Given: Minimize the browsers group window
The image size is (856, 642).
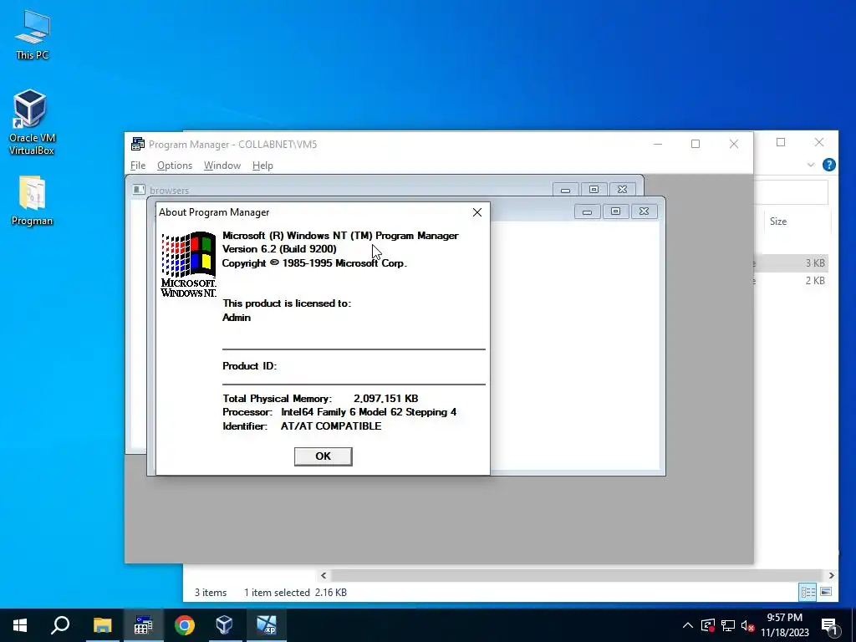Looking at the screenshot, I should pyautogui.click(x=566, y=190).
